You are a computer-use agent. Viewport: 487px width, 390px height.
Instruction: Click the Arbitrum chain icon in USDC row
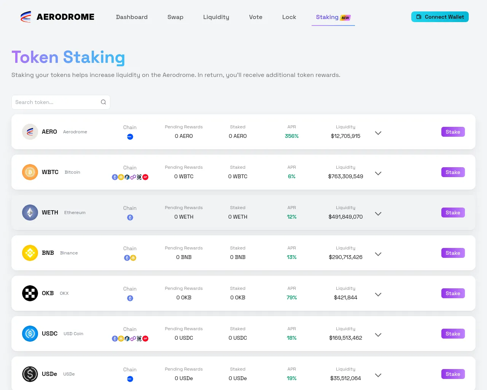pyautogui.click(x=127, y=339)
